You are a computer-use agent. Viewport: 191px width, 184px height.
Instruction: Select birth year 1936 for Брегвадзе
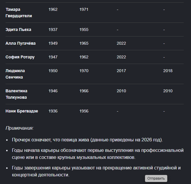[53, 111]
